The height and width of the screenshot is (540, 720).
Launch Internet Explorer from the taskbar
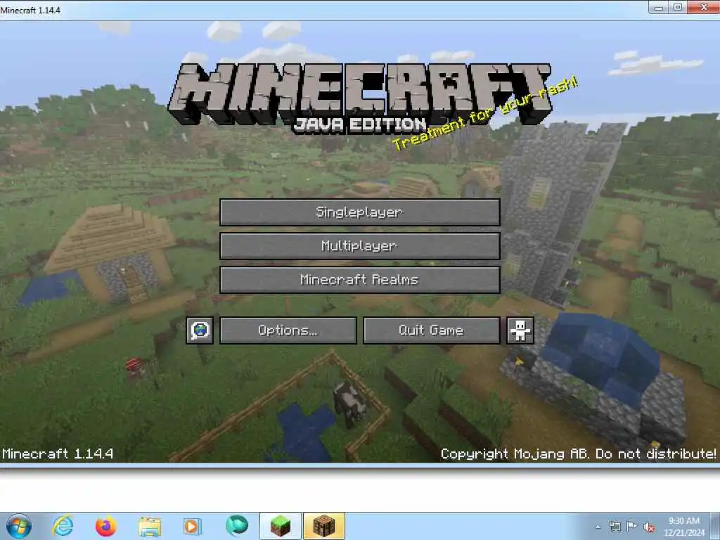click(63, 526)
